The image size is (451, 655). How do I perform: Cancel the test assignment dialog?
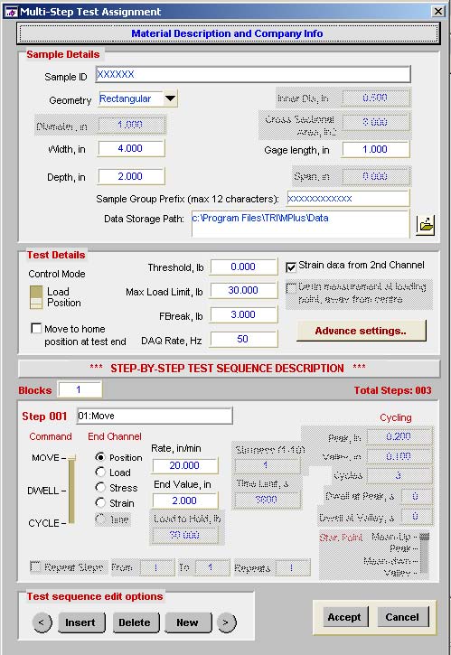click(402, 617)
